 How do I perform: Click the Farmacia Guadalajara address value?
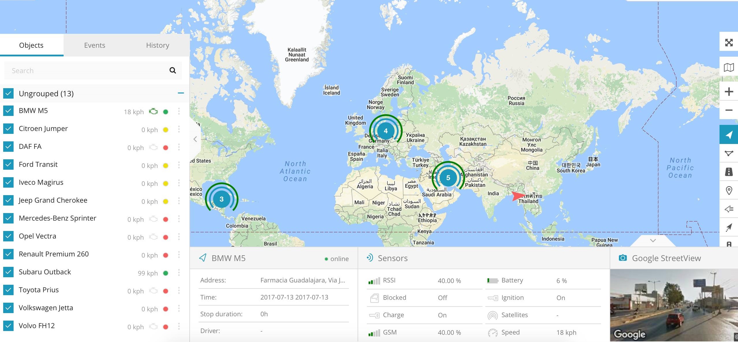(303, 280)
